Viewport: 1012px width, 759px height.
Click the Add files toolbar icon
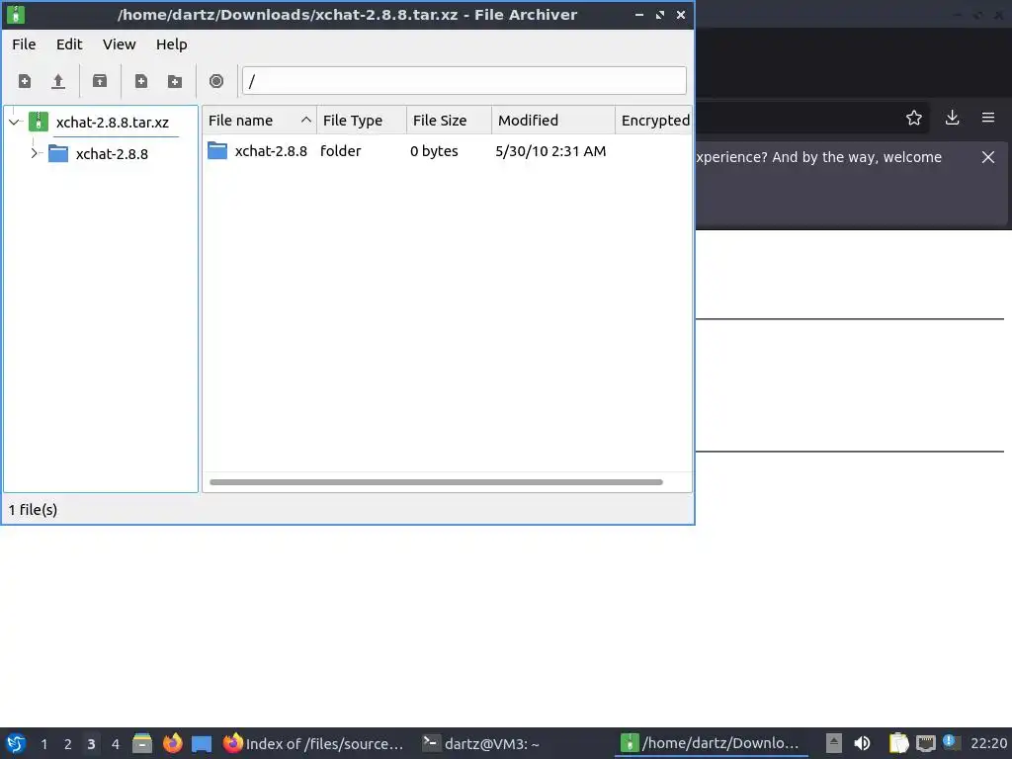click(140, 81)
